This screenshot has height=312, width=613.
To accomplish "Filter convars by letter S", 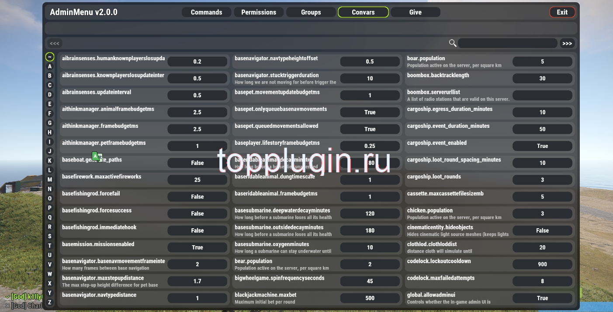I will (50, 236).
